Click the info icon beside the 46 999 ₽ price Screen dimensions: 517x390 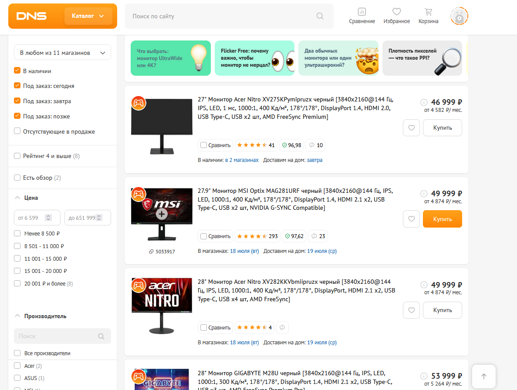(424, 102)
